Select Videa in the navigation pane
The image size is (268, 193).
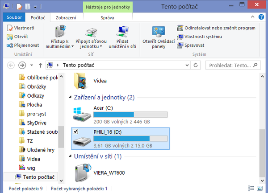pyautogui.click(x=30, y=159)
